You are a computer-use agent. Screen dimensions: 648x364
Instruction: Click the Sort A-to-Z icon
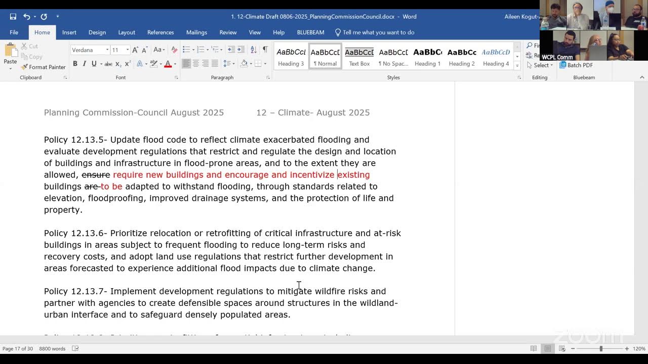coord(254,50)
